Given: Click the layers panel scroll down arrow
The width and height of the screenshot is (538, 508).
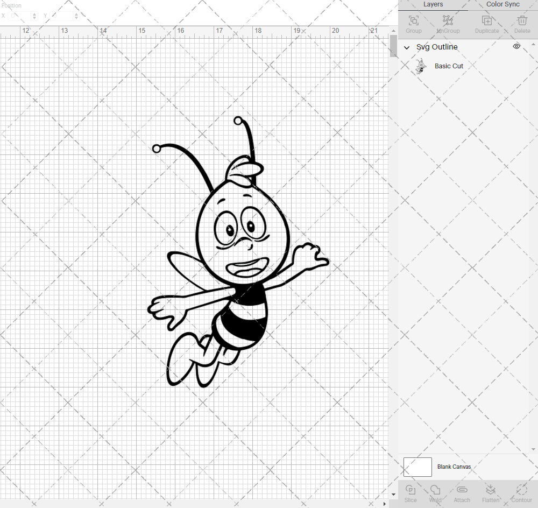Looking at the screenshot, I should tap(533, 449).
